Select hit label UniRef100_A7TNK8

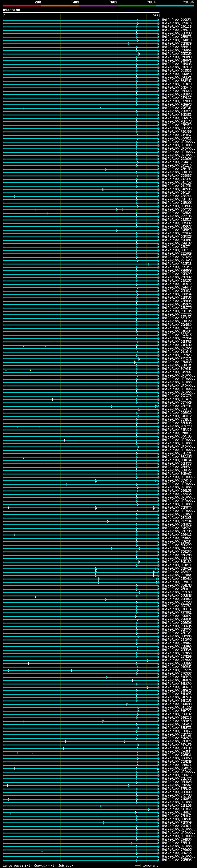pyautogui.click(x=176, y=84)
